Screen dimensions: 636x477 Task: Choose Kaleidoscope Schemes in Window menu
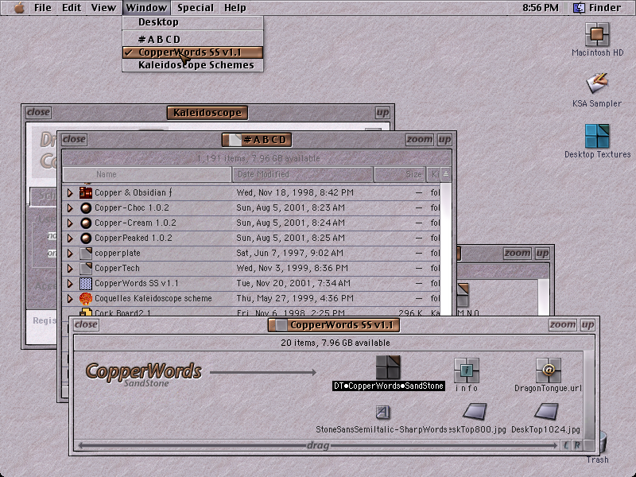click(x=192, y=65)
